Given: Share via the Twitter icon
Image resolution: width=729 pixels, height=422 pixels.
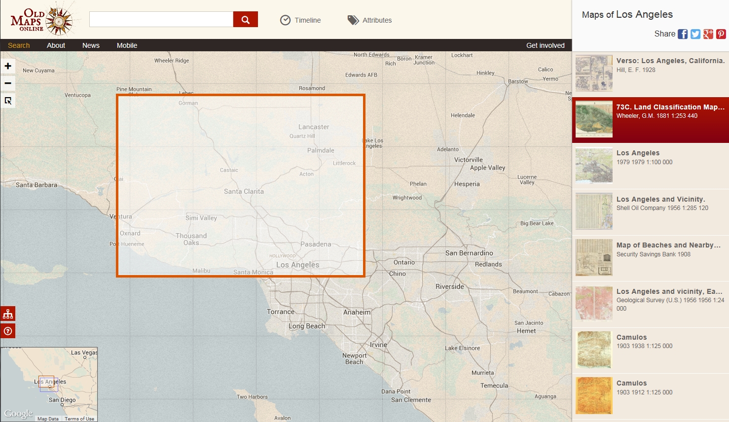Looking at the screenshot, I should click(695, 34).
